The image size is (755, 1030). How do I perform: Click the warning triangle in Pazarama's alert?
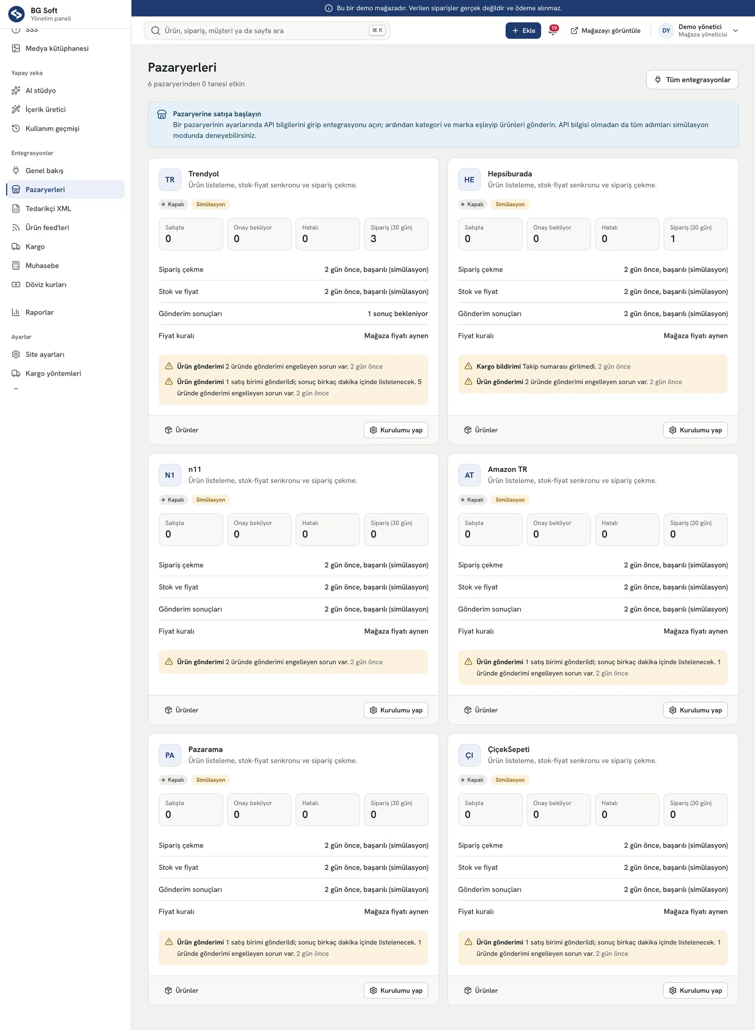point(169,942)
